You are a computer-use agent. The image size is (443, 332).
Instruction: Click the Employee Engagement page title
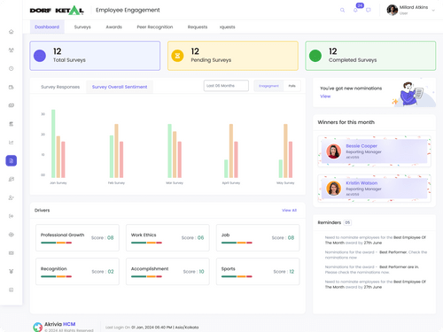click(128, 10)
